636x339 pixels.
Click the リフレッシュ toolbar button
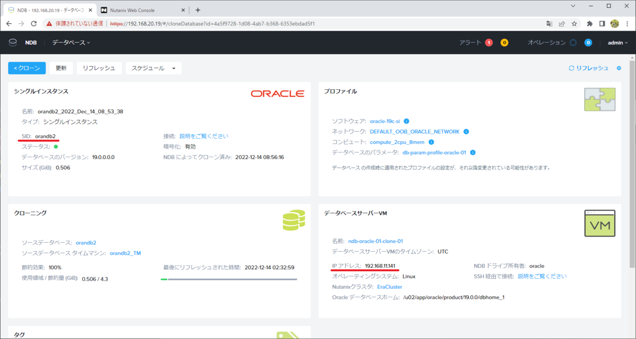click(99, 68)
